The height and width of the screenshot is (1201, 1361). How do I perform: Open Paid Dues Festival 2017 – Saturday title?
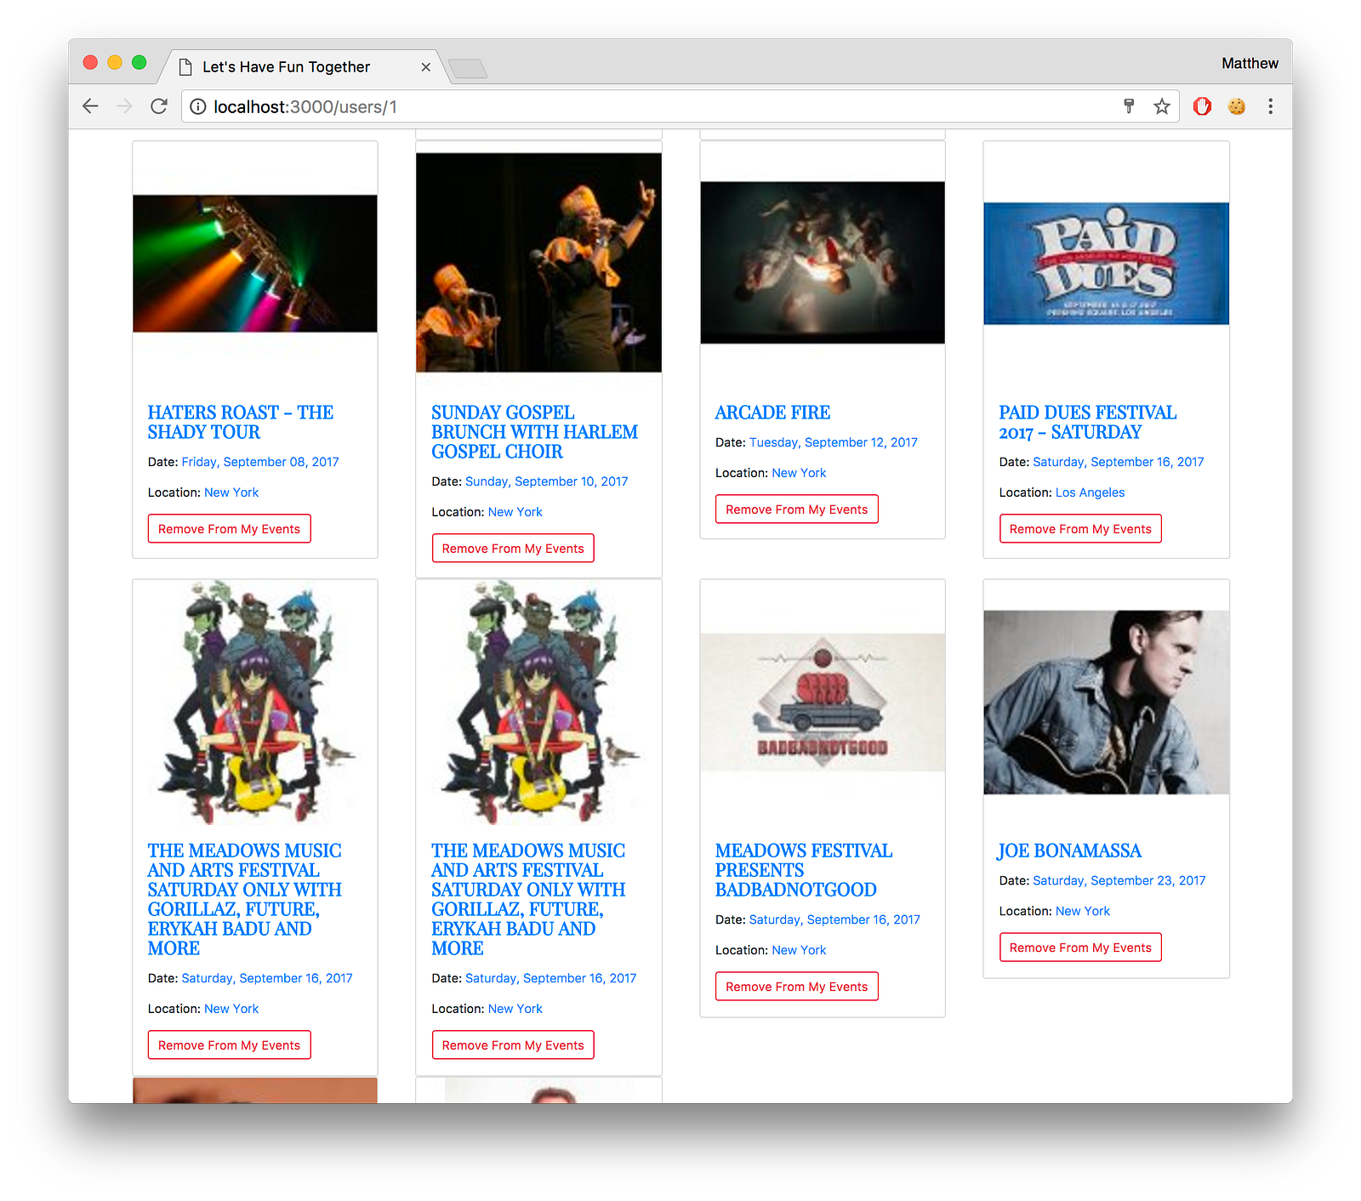(x=1088, y=423)
